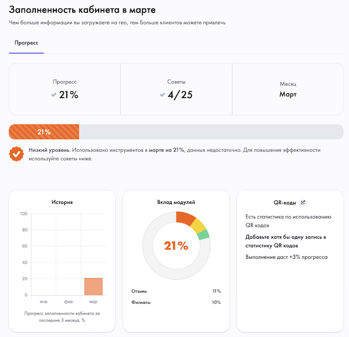Click the мар bar in the История chart
349x337 pixels.
[x=93, y=286]
